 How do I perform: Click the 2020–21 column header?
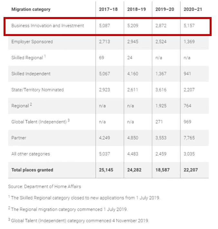[x=193, y=9]
